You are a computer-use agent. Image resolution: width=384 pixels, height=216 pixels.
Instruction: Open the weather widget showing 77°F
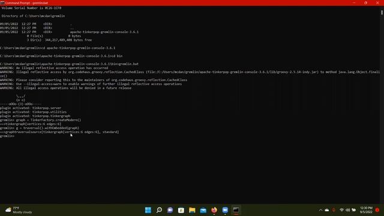pos(19,210)
